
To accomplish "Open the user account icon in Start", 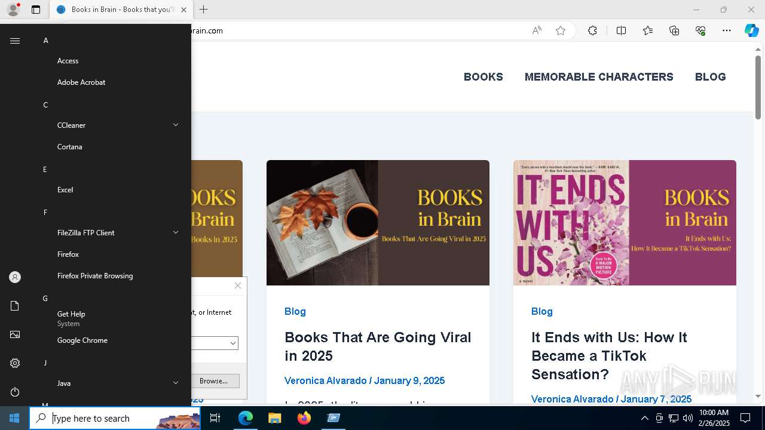I will (15, 277).
